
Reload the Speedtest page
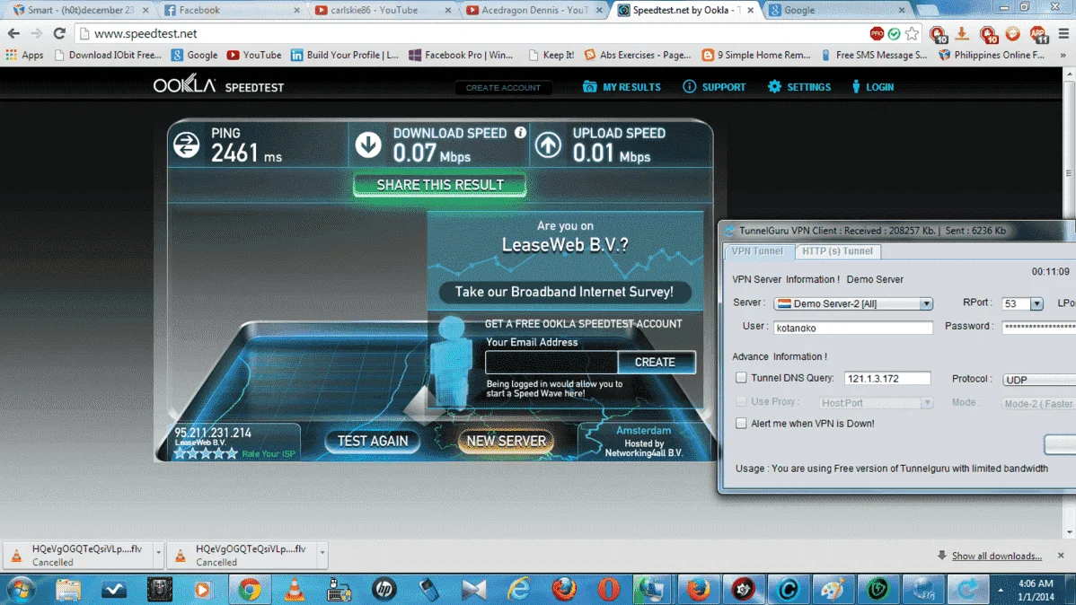pyautogui.click(x=59, y=33)
